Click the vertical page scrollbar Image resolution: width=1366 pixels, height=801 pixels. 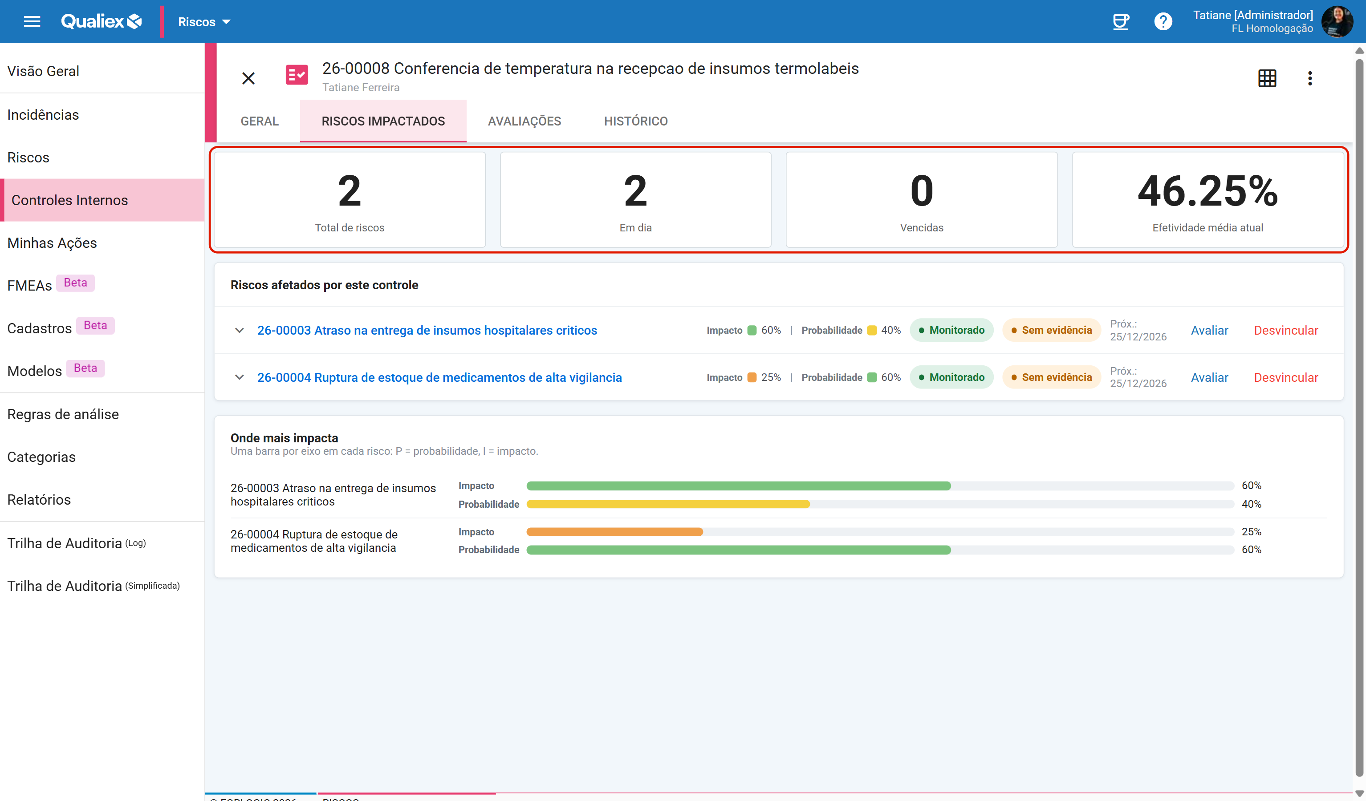tap(1359, 417)
